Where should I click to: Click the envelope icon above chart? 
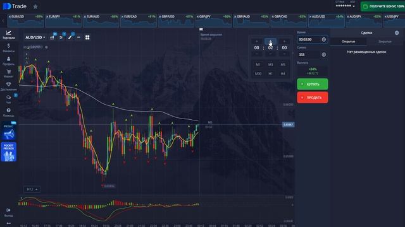(201, 30)
